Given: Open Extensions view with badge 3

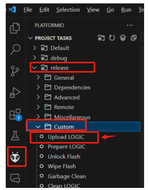Looking at the screenshot, I should click(15, 115).
